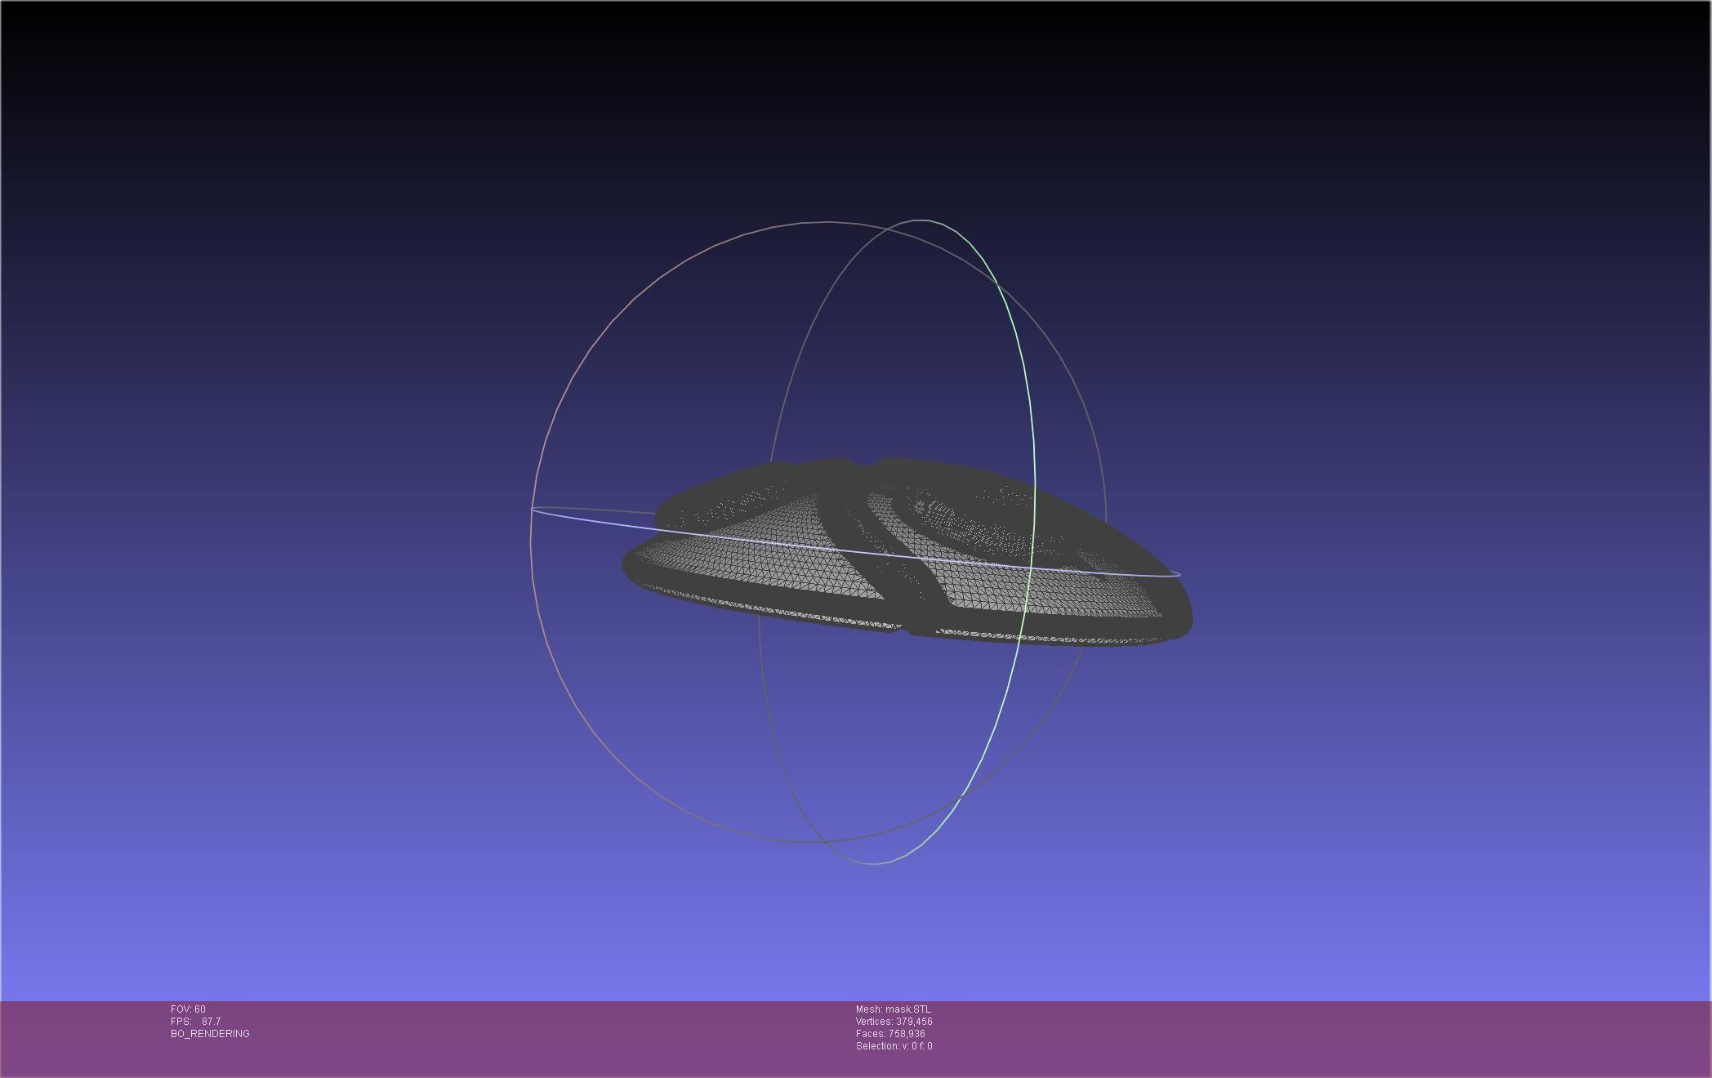Click the purple info bar background

(1307, 1037)
